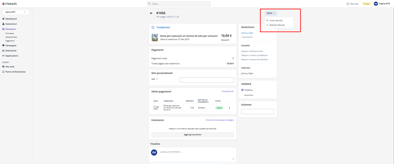Choose Scarica ricevuta from the menu
This screenshot has height=164, width=394.
click(x=277, y=25)
